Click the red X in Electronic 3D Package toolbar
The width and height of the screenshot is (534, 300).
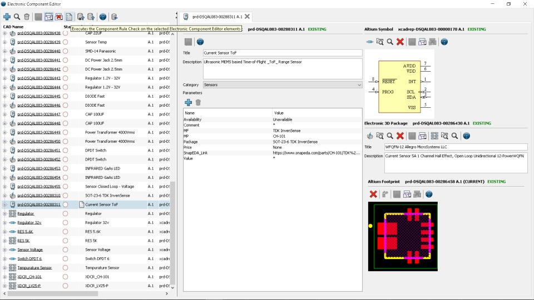click(x=400, y=136)
